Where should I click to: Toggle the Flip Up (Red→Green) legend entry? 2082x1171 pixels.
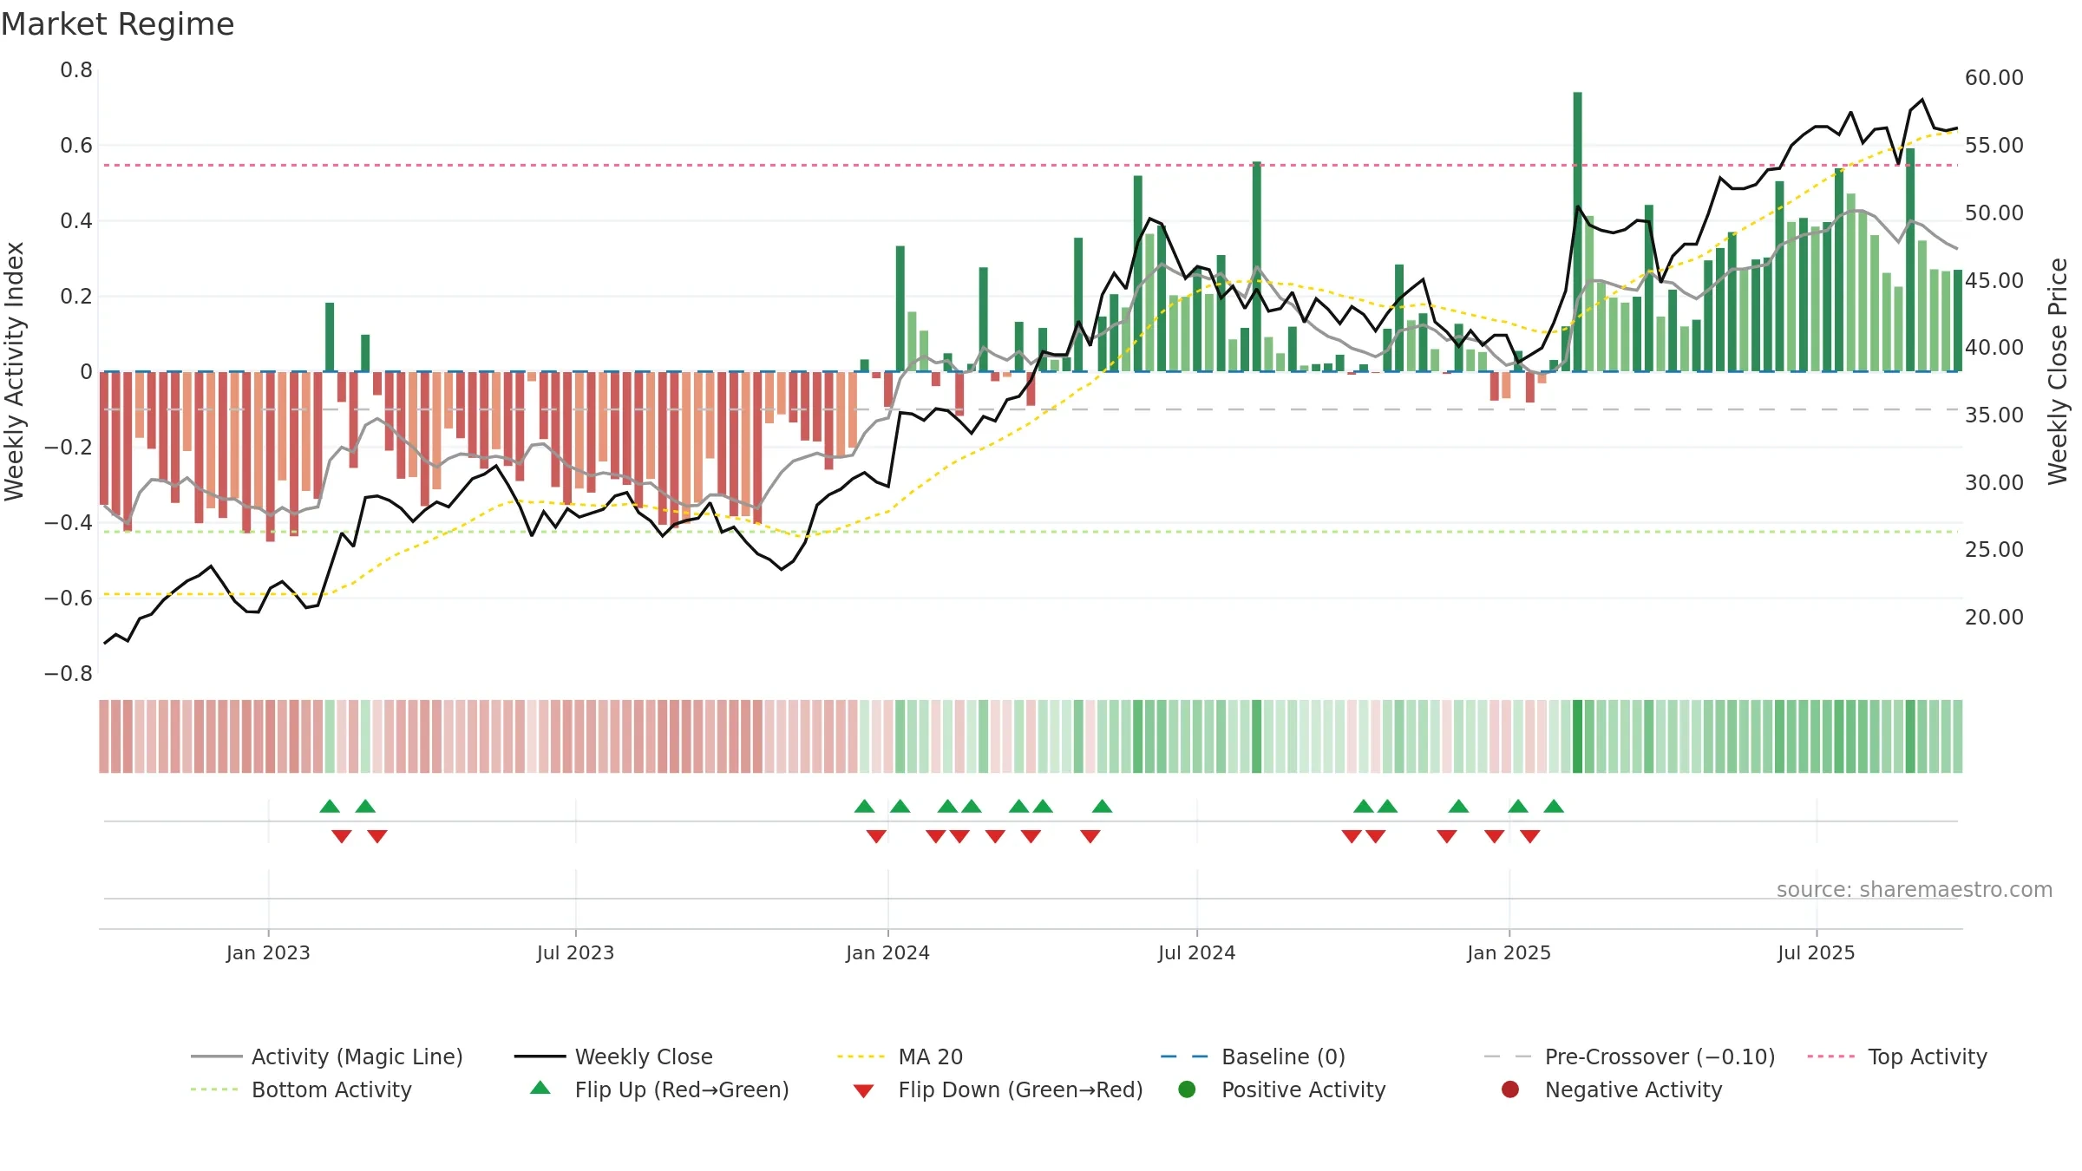(659, 1089)
